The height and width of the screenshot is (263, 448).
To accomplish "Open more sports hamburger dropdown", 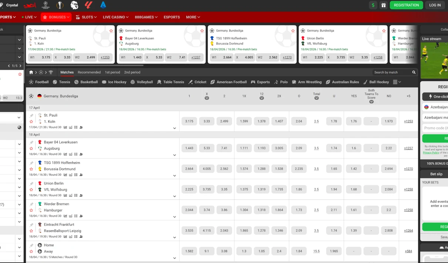I will click(397, 82).
